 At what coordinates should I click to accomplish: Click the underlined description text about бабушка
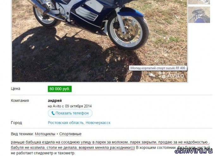click(110, 145)
